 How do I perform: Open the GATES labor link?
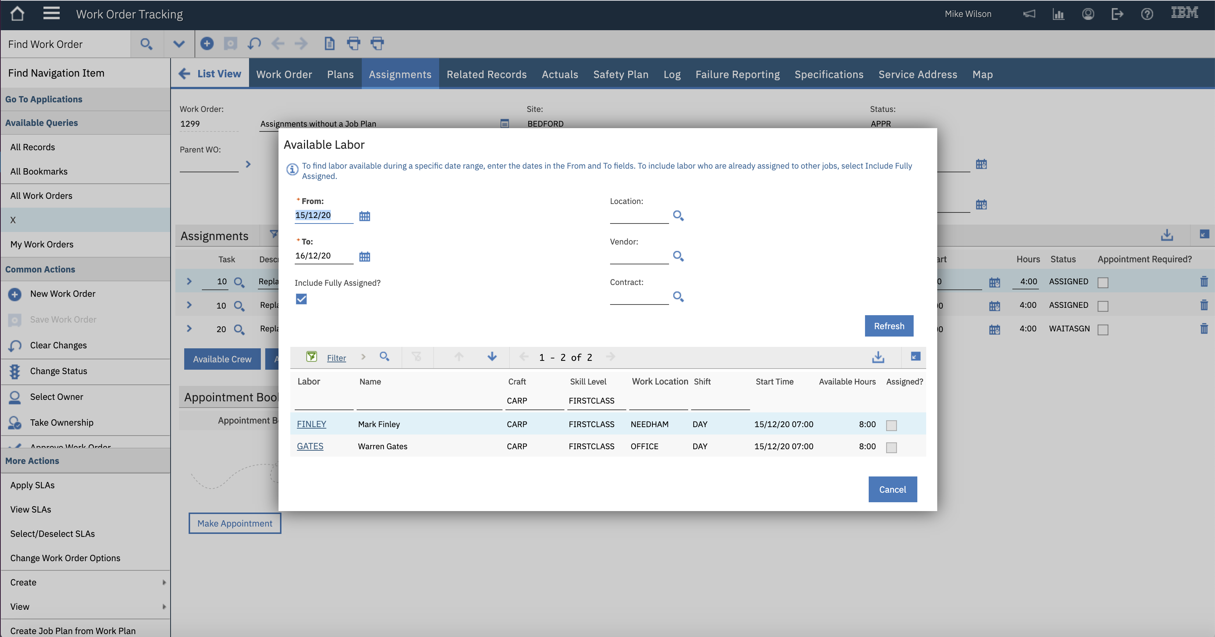click(x=310, y=446)
